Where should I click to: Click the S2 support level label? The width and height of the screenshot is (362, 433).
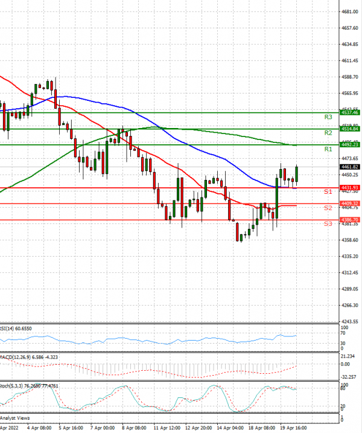(328, 208)
